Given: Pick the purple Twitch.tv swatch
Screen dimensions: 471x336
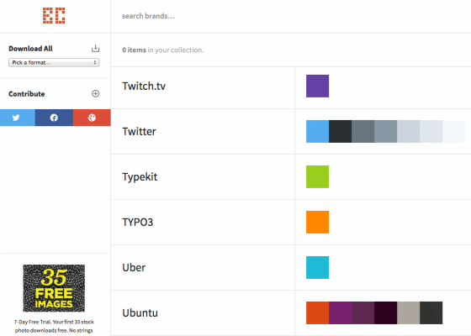Looking at the screenshot, I should click(318, 86).
